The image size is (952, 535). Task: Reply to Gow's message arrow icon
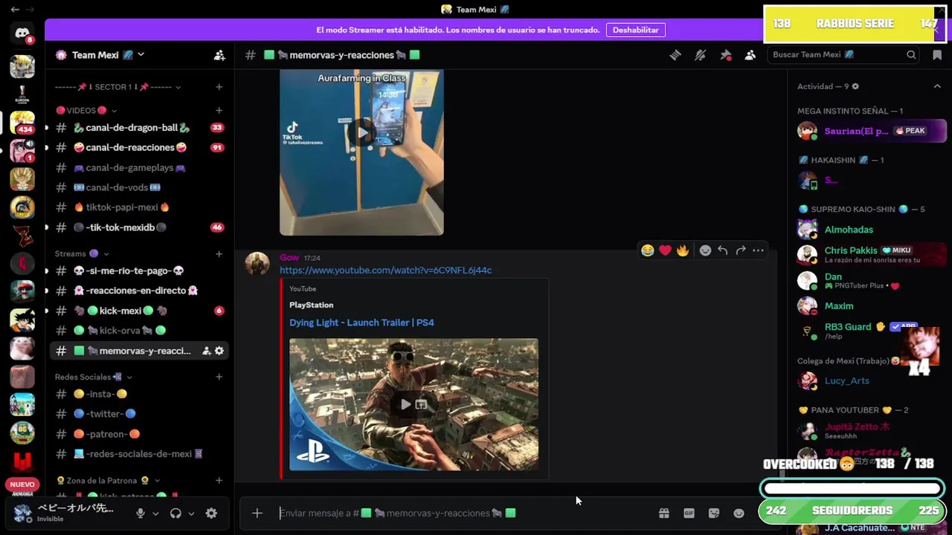pyautogui.click(x=723, y=250)
